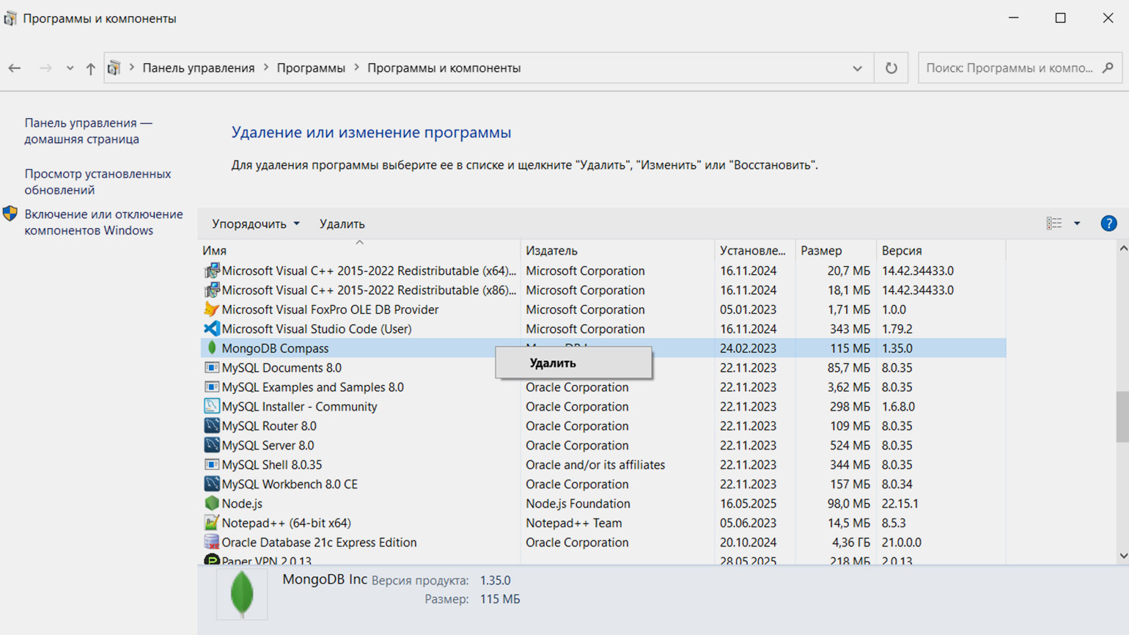This screenshot has width=1129, height=635.
Task: Click the control panel icon in address bar
Action: [114, 67]
